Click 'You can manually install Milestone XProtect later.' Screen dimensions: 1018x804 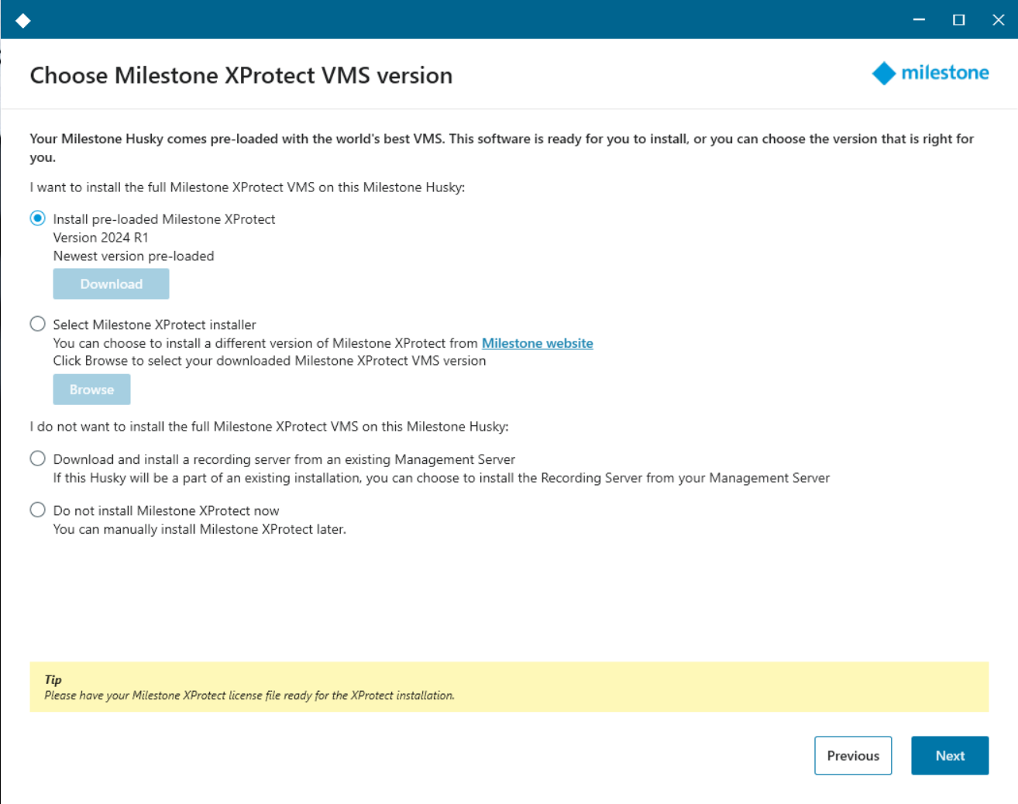[x=199, y=529]
